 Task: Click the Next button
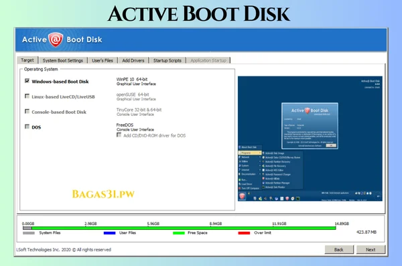click(x=371, y=249)
